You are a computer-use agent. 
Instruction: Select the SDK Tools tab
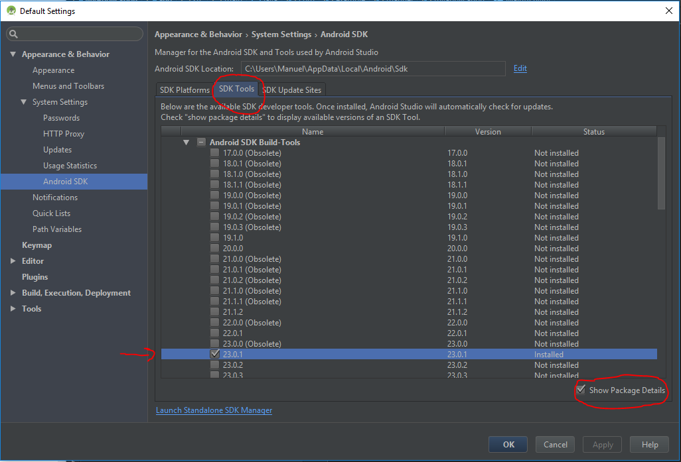(236, 89)
